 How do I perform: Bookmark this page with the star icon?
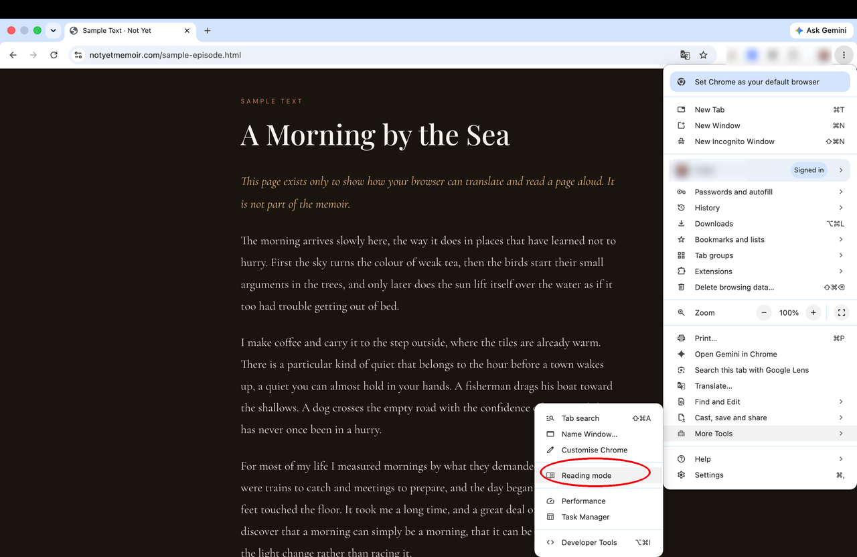click(x=704, y=55)
